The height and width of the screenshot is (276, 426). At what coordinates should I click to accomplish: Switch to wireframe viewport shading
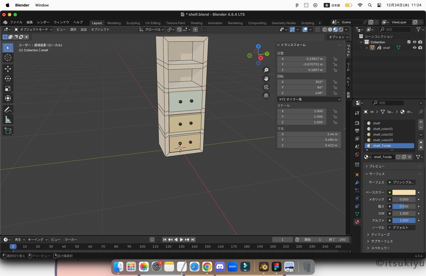[x=324, y=30]
